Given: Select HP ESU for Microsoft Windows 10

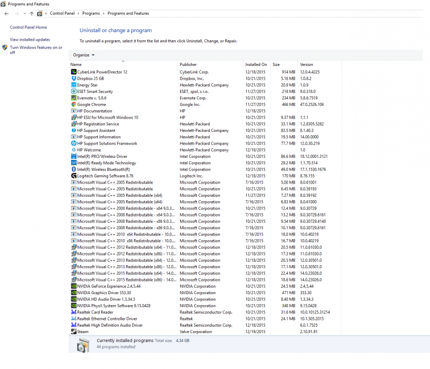Looking at the screenshot, I should 107,117.
